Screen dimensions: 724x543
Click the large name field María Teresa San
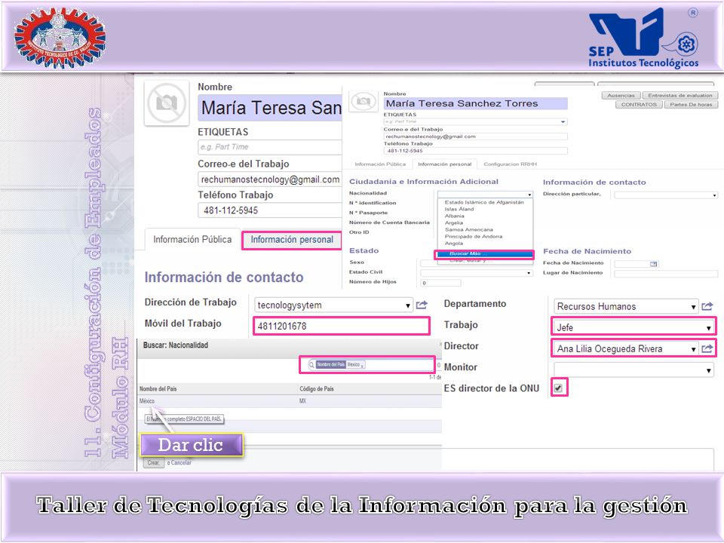pos(270,108)
